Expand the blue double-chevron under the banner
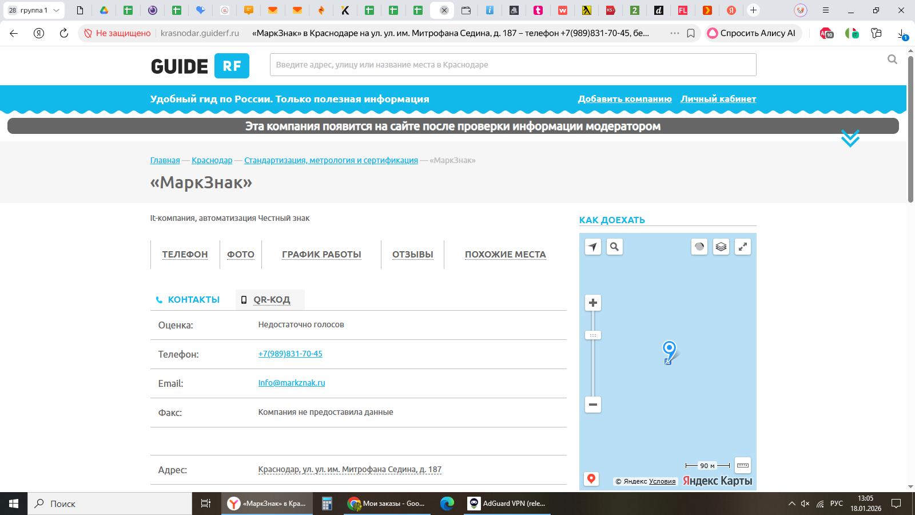The image size is (915, 515). click(850, 138)
